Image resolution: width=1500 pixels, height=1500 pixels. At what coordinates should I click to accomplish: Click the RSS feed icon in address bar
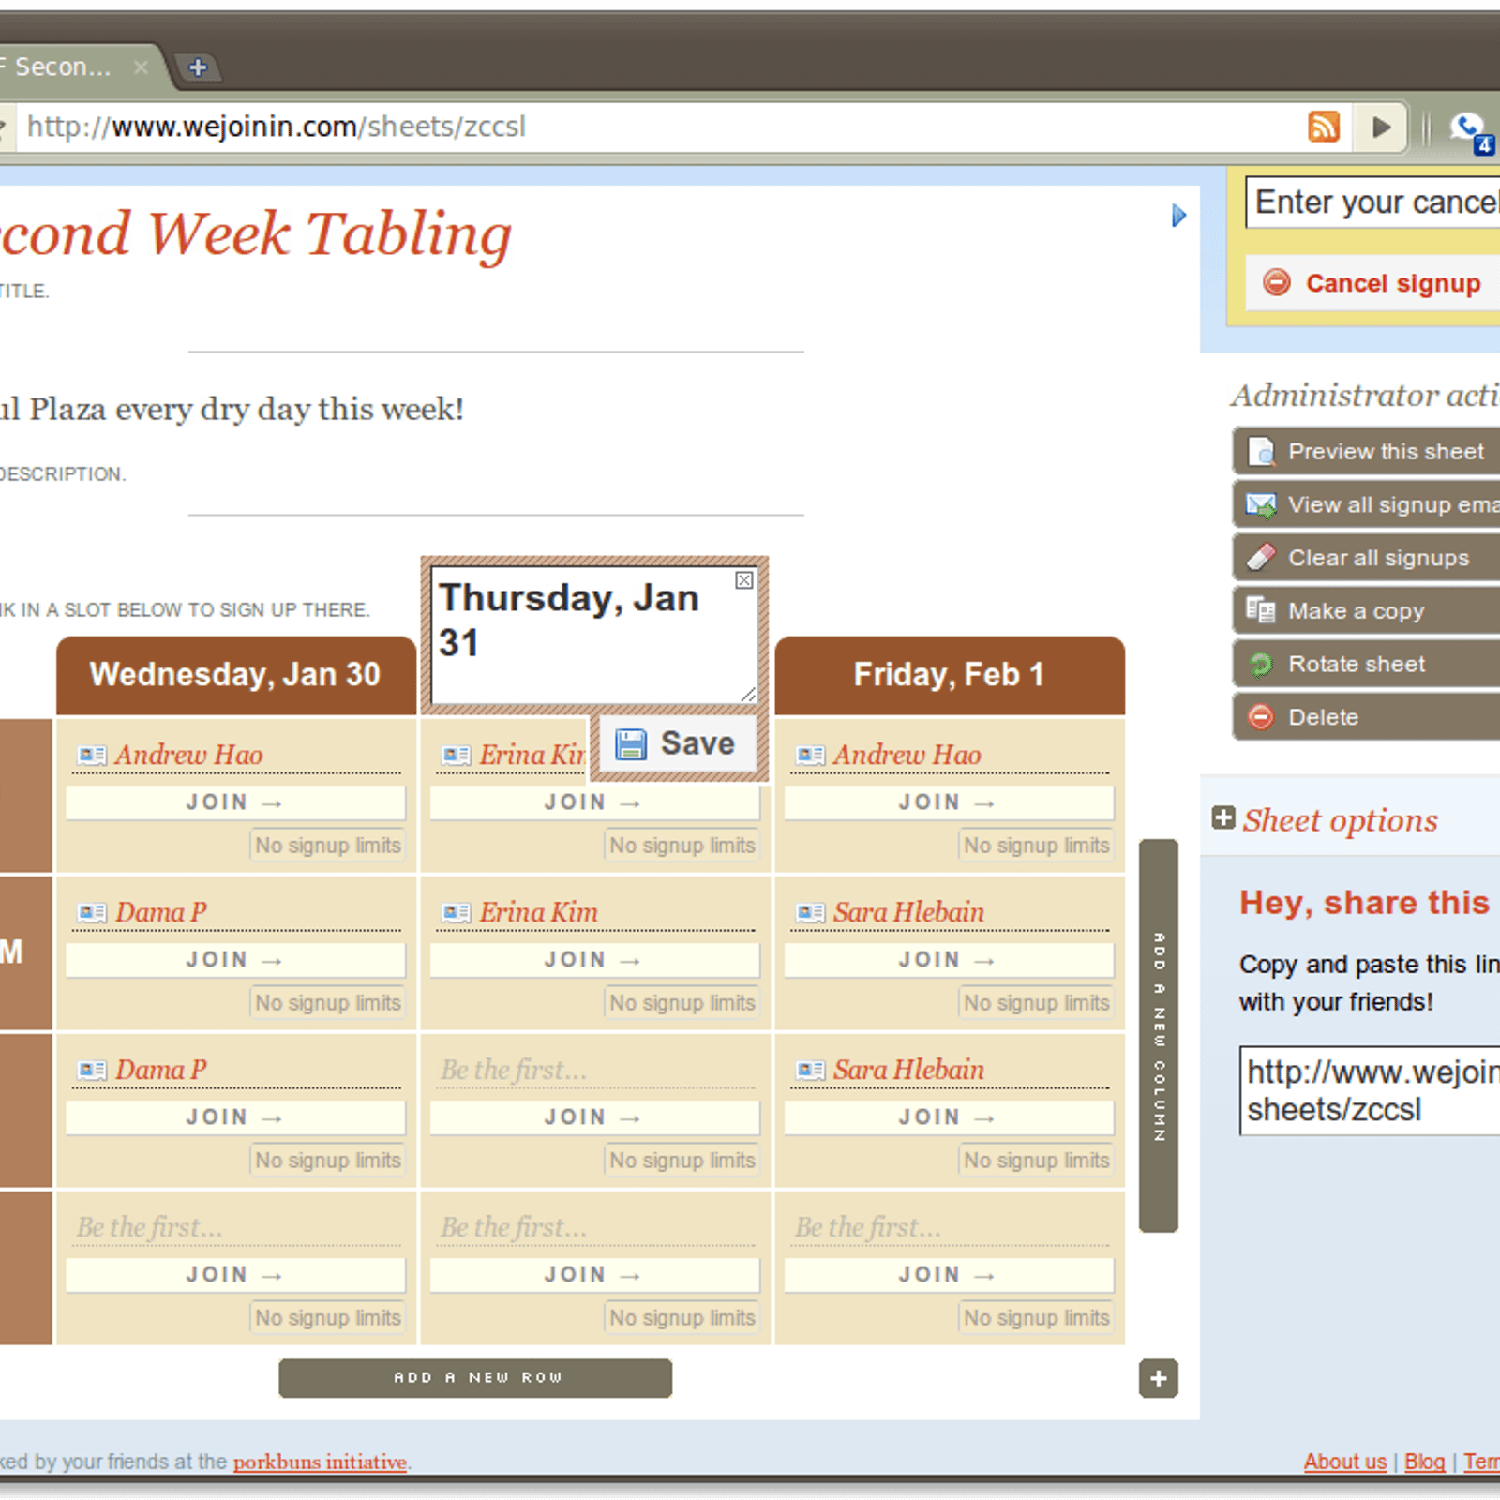(x=1323, y=127)
